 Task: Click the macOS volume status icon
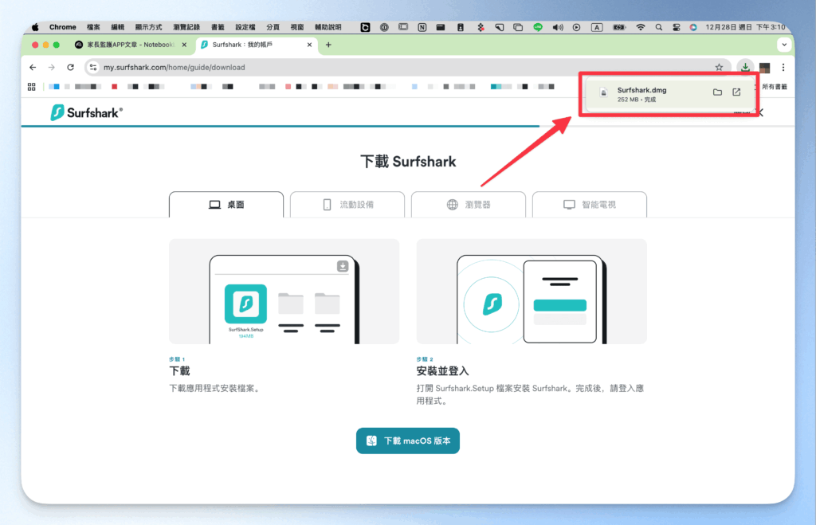pos(558,26)
